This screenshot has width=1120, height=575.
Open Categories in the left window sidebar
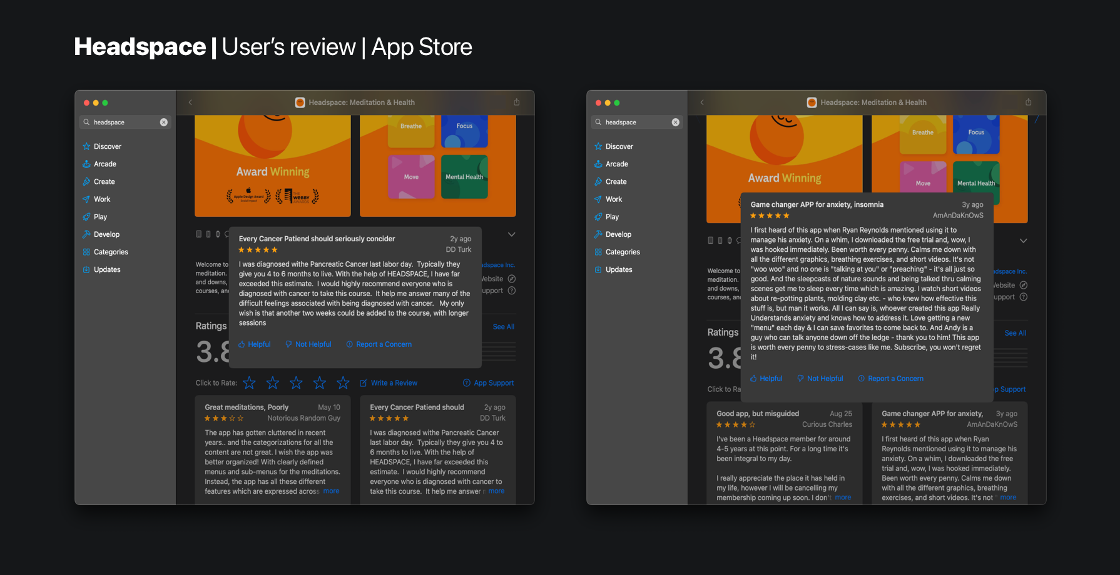coord(105,251)
